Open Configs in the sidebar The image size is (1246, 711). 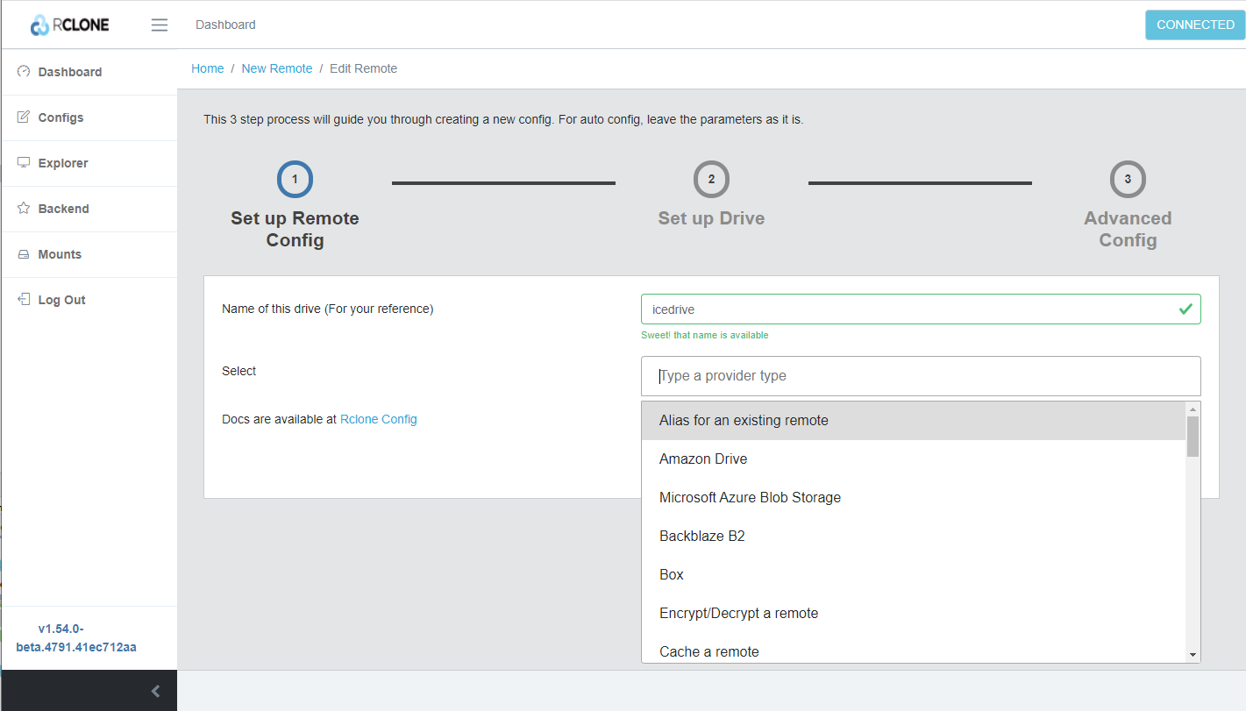[x=89, y=117]
